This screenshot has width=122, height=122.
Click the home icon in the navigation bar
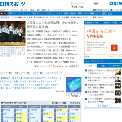point(4,14)
